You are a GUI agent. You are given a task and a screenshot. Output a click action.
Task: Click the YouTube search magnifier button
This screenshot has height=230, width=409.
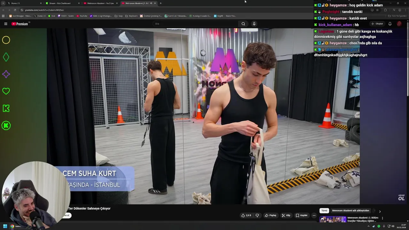click(x=243, y=24)
